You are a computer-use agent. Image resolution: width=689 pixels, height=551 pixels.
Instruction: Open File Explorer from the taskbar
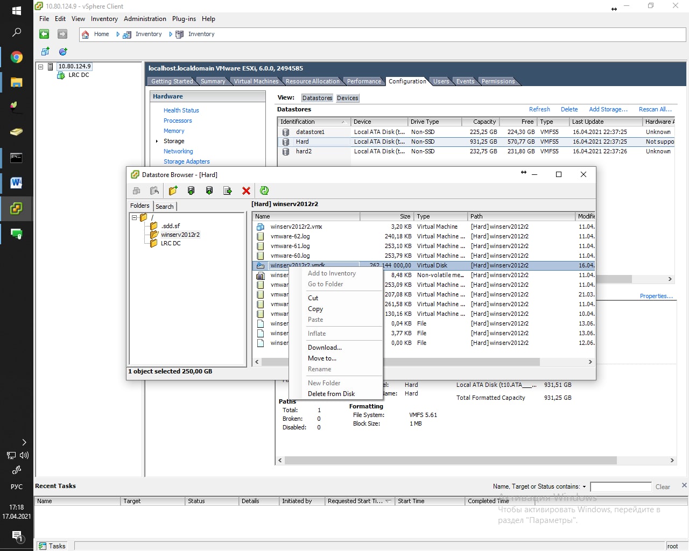point(17,82)
